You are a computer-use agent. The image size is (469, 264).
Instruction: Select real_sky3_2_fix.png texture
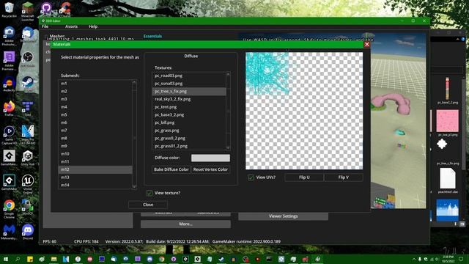tap(189, 99)
